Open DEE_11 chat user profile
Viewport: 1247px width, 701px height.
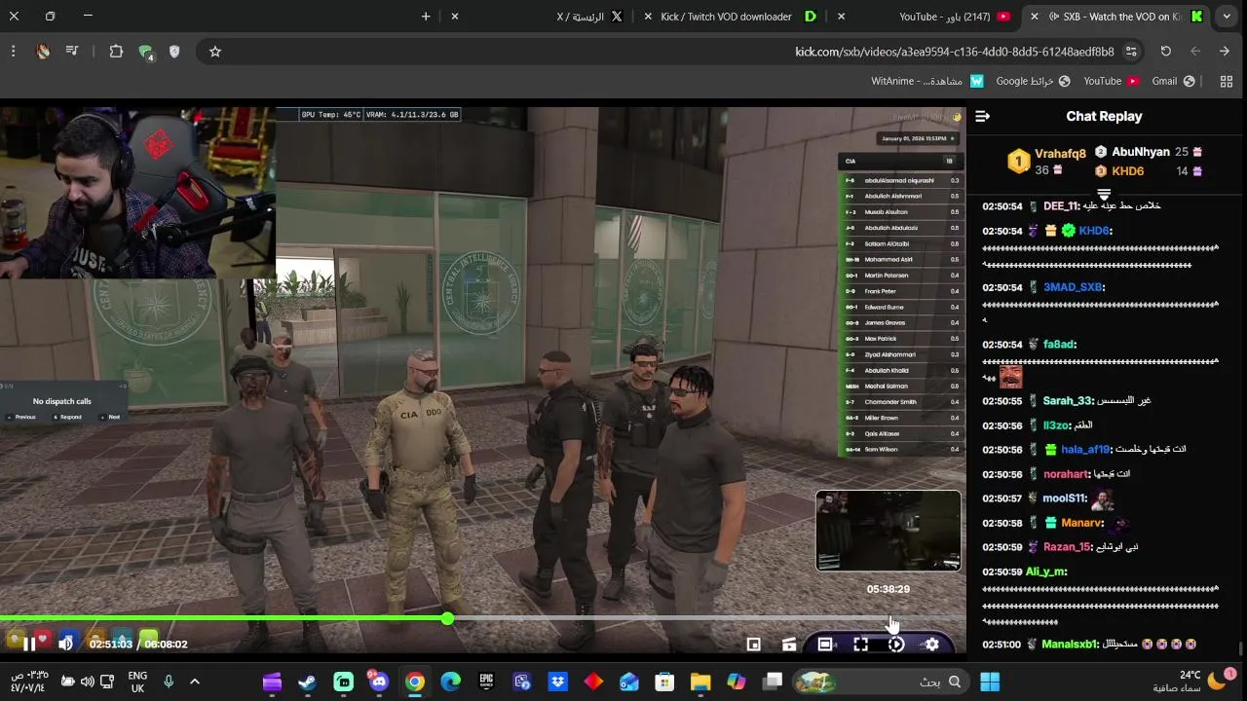1060,206
